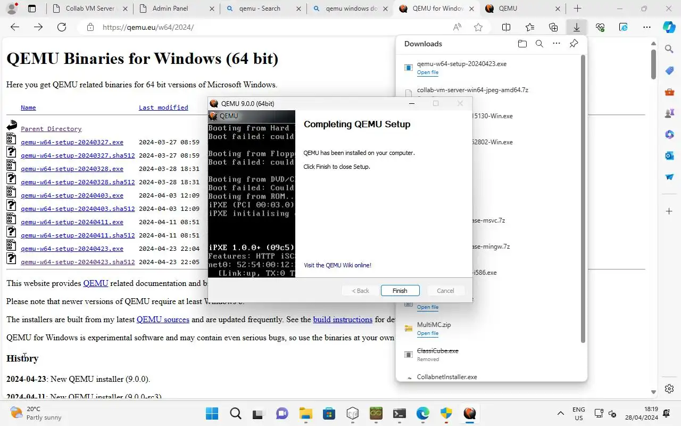Add page to favorites with star icon
The width and height of the screenshot is (681, 426).
click(478, 27)
